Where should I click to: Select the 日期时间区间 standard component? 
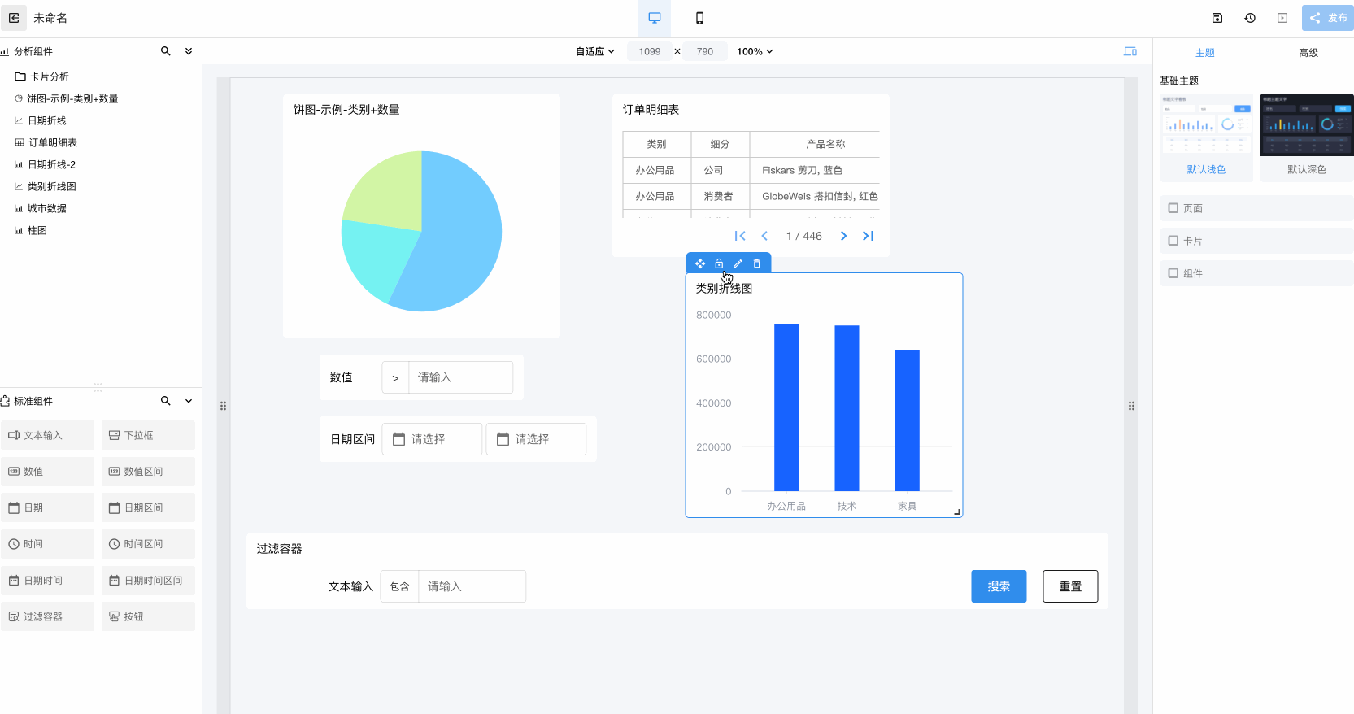[148, 581]
